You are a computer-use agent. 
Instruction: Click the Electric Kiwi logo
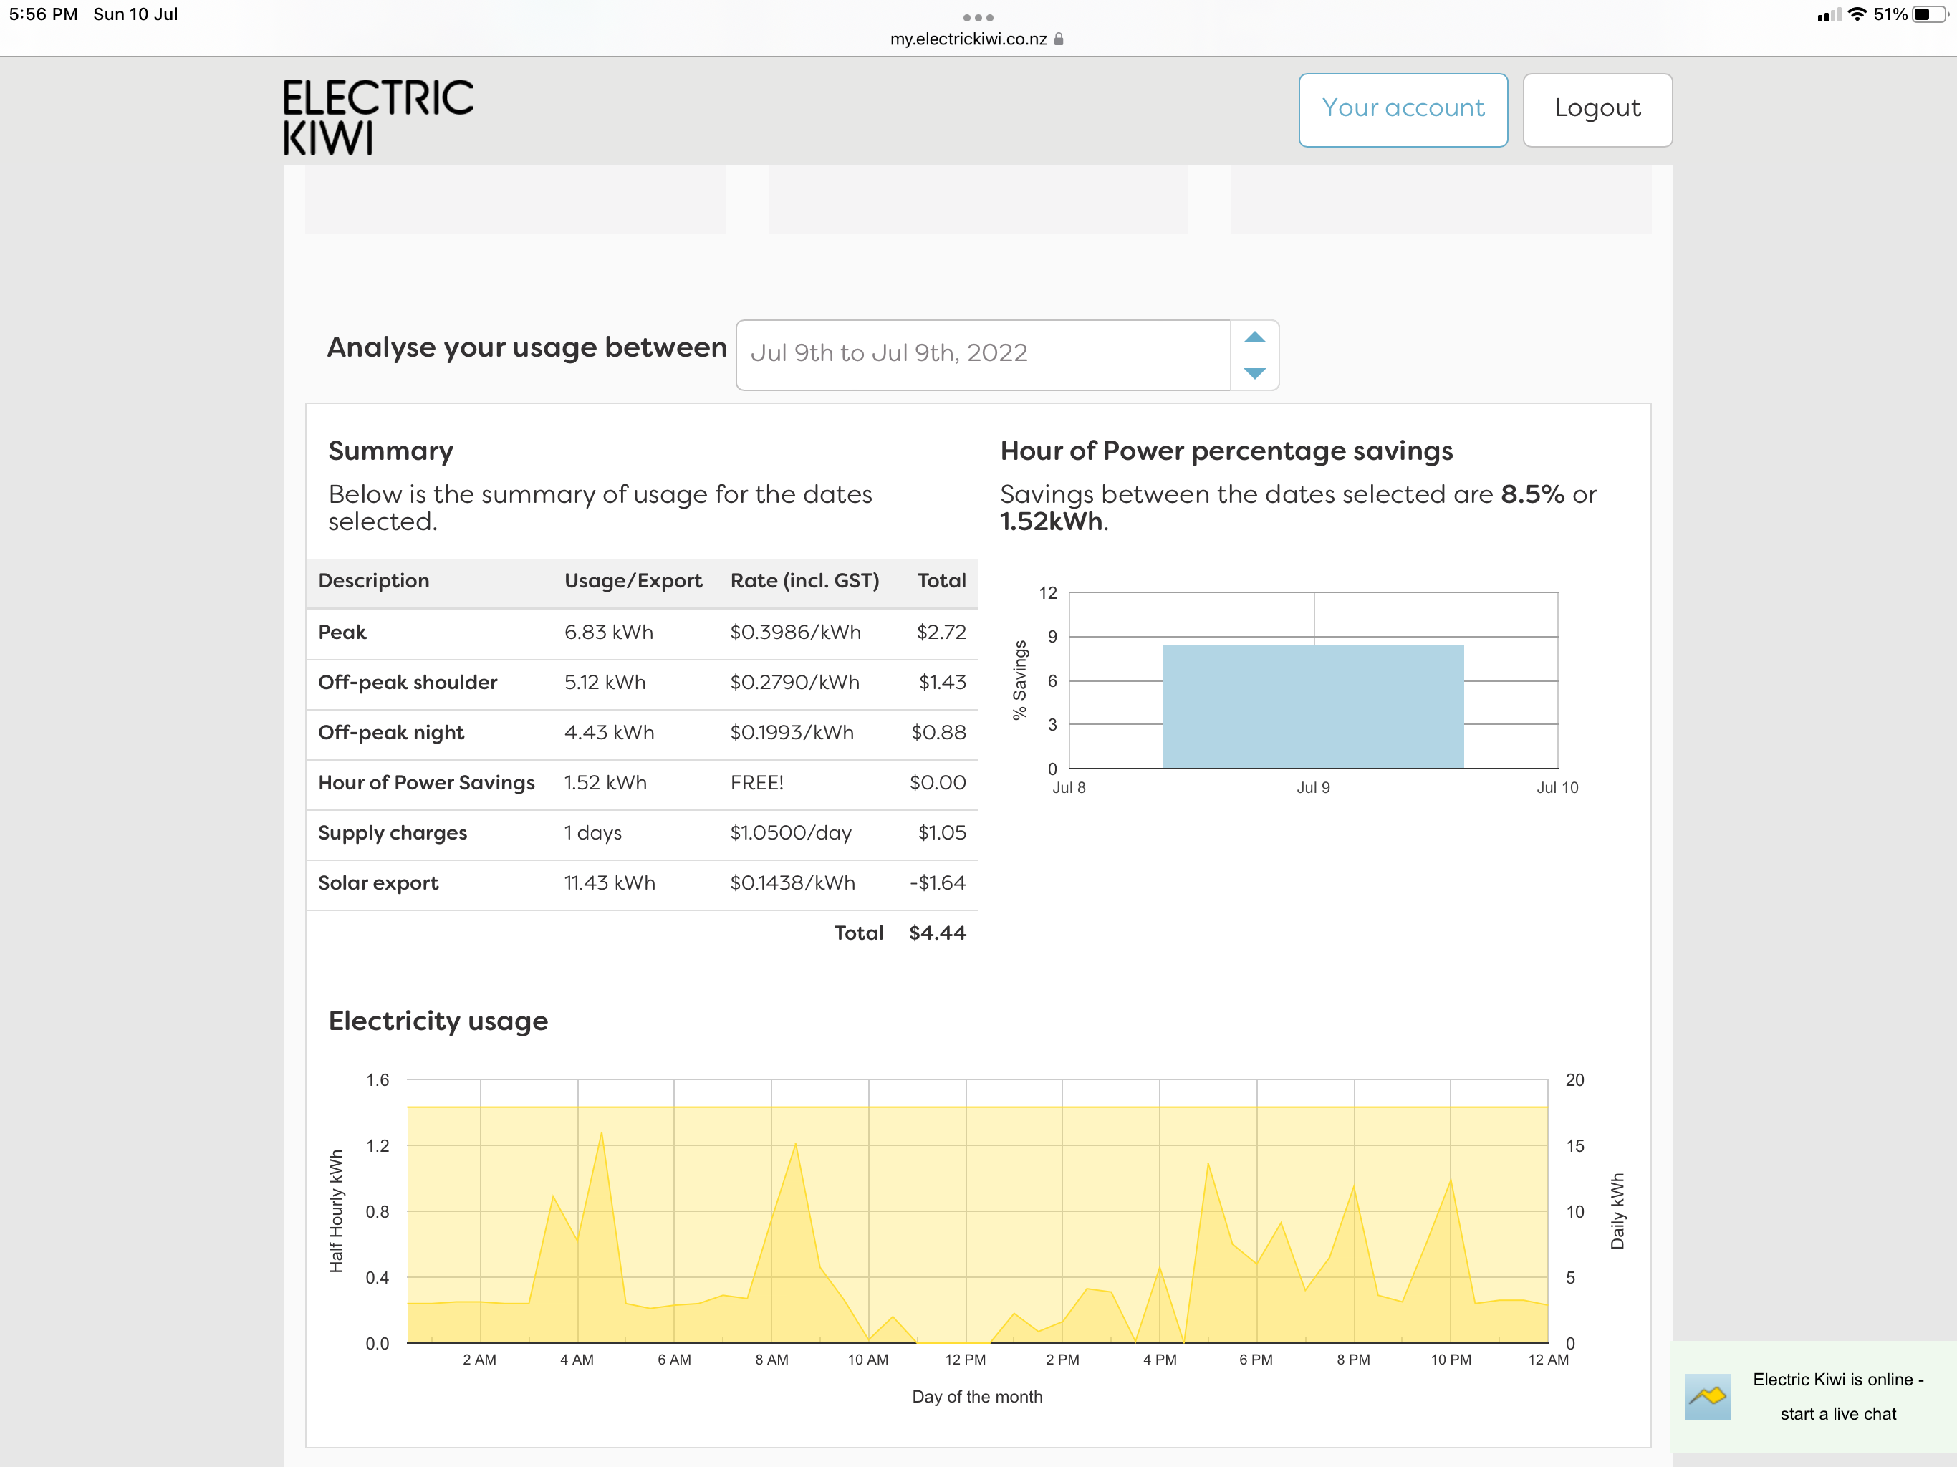(377, 117)
